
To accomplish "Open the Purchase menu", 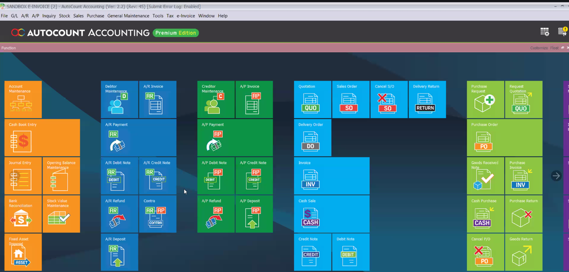I will [96, 16].
